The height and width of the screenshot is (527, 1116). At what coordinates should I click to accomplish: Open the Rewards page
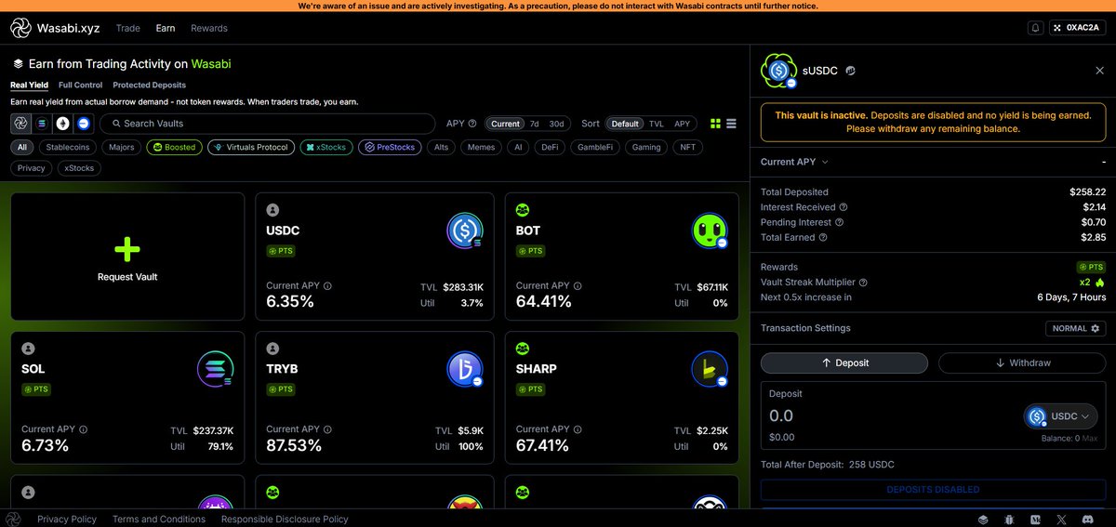(209, 28)
